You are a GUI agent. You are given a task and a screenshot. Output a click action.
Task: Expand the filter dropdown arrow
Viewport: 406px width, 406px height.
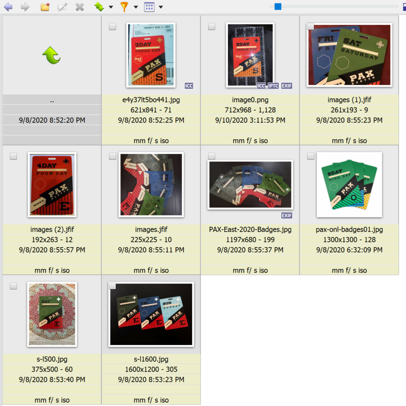(x=136, y=7)
